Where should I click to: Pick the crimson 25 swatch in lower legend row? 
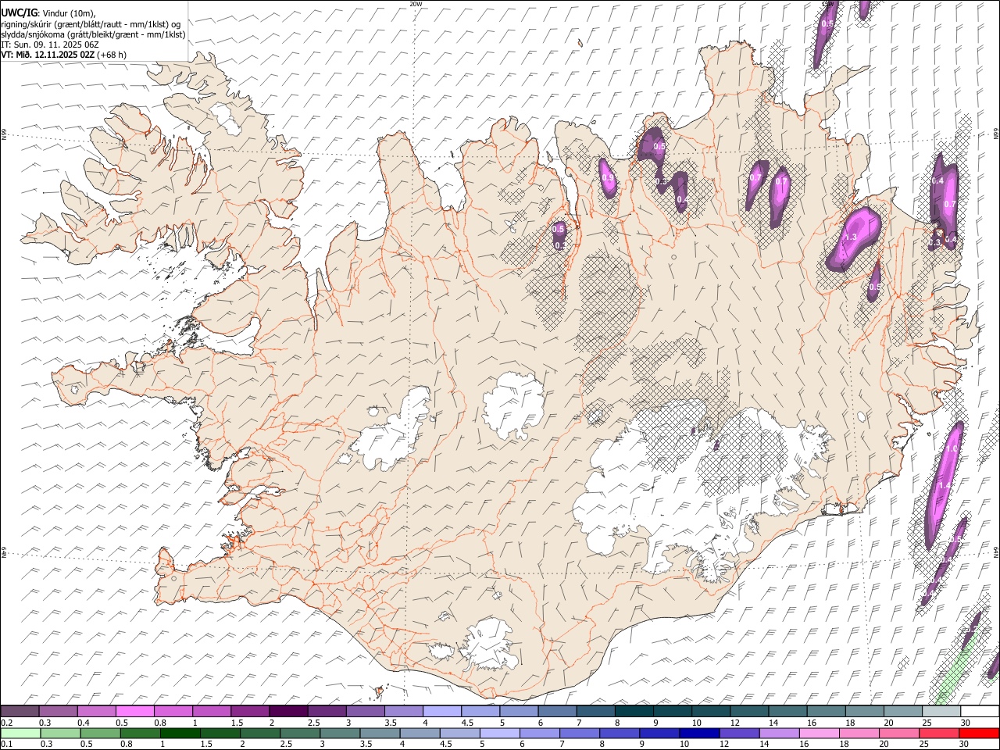(939, 733)
